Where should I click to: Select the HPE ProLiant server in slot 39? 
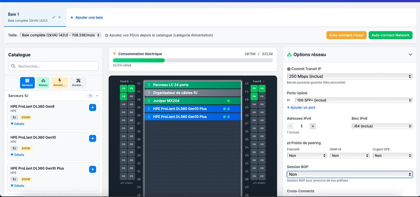tap(193, 109)
